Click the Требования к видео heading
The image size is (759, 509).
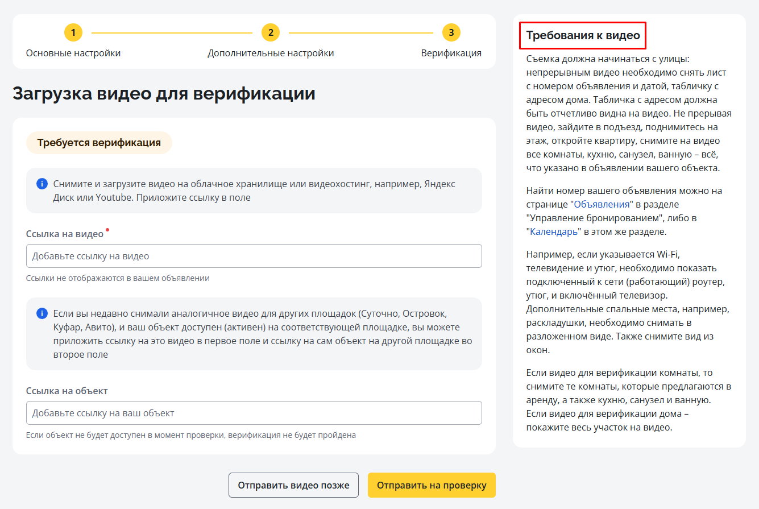(583, 35)
